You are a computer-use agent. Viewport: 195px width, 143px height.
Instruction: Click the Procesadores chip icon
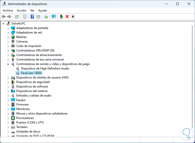click(x=13, y=118)
